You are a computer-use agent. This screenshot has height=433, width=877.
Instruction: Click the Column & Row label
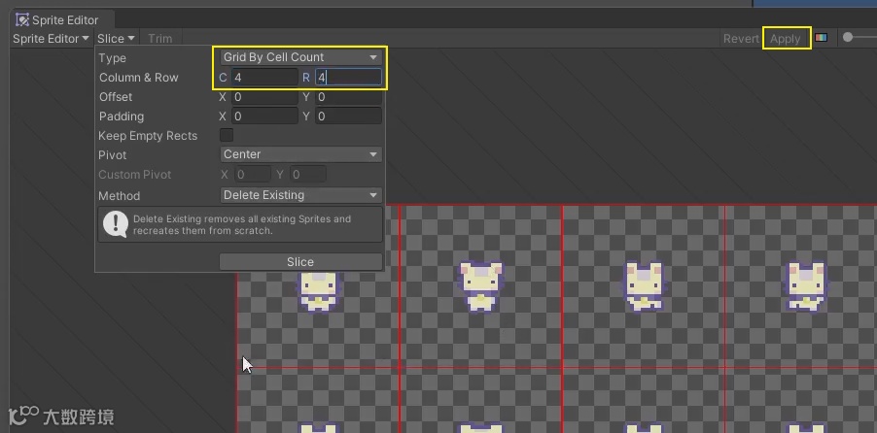point(139,78)
